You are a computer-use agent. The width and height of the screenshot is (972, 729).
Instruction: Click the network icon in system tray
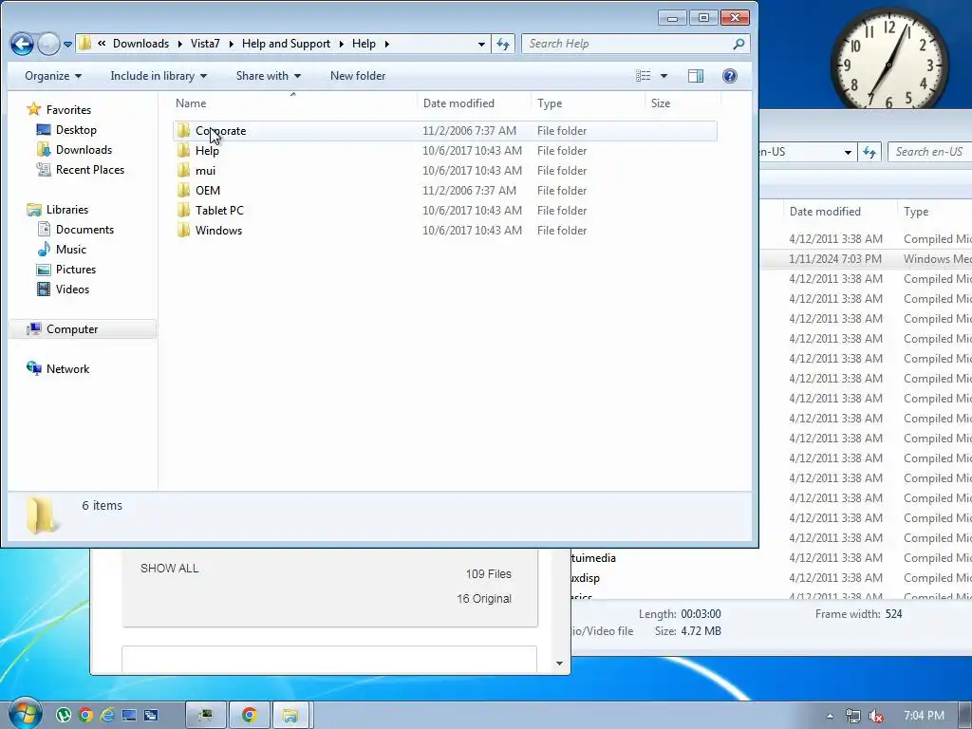[x=853, y=716]
